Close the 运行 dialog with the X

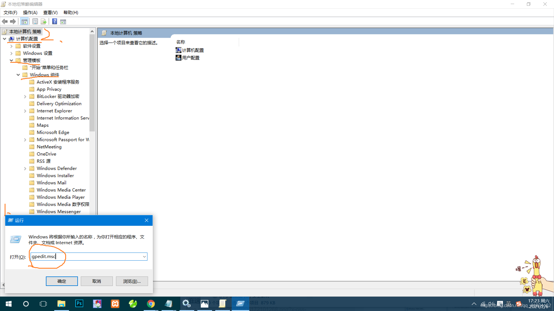147,220
